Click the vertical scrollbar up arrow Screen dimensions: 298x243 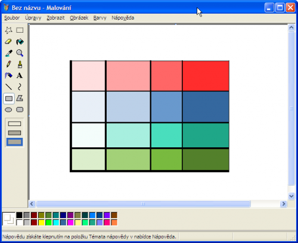[291, 27]
